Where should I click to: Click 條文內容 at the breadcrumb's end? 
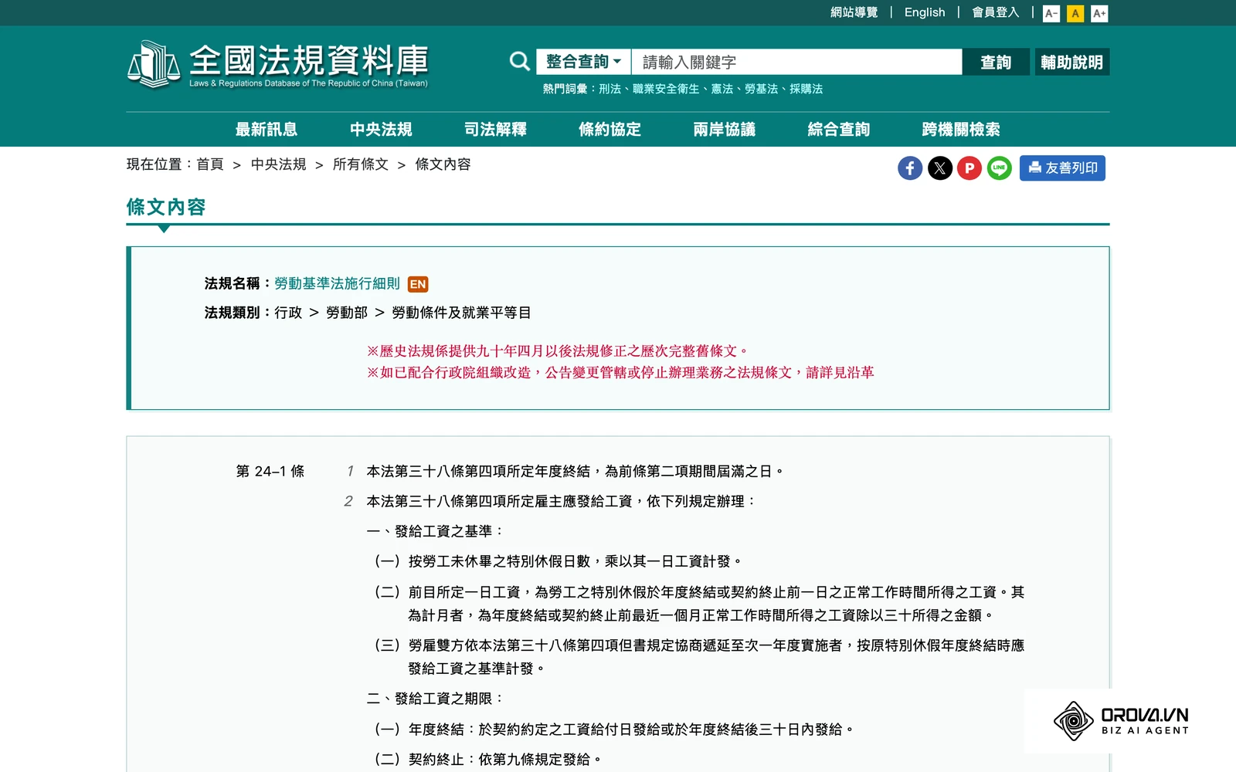pyautogui.click(x=443, y=164)
